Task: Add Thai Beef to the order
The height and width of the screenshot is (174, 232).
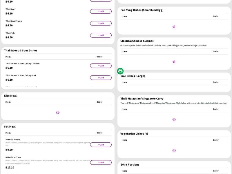Action: click(x=101, y=11)
